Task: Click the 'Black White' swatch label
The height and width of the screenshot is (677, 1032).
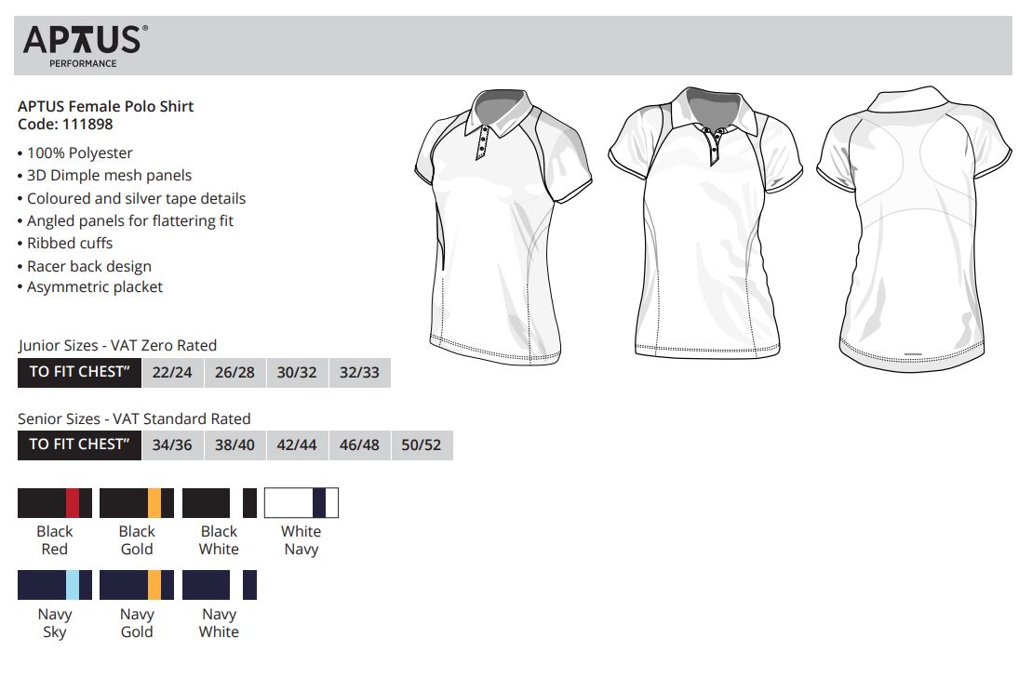Action: pyautogui.click(x=220, y=540)
